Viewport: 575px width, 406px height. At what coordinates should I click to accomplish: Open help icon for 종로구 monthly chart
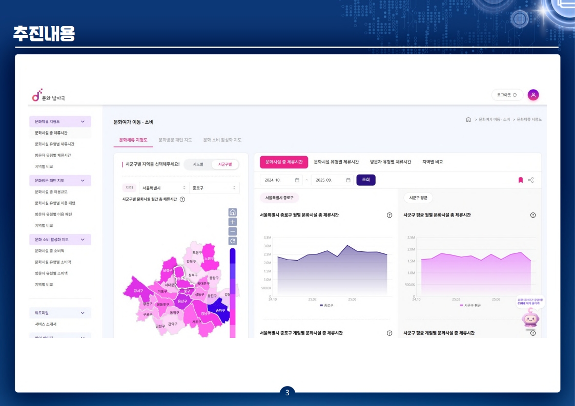point(389,215)
